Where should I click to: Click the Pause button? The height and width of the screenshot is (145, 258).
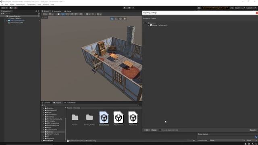(129, 8)
